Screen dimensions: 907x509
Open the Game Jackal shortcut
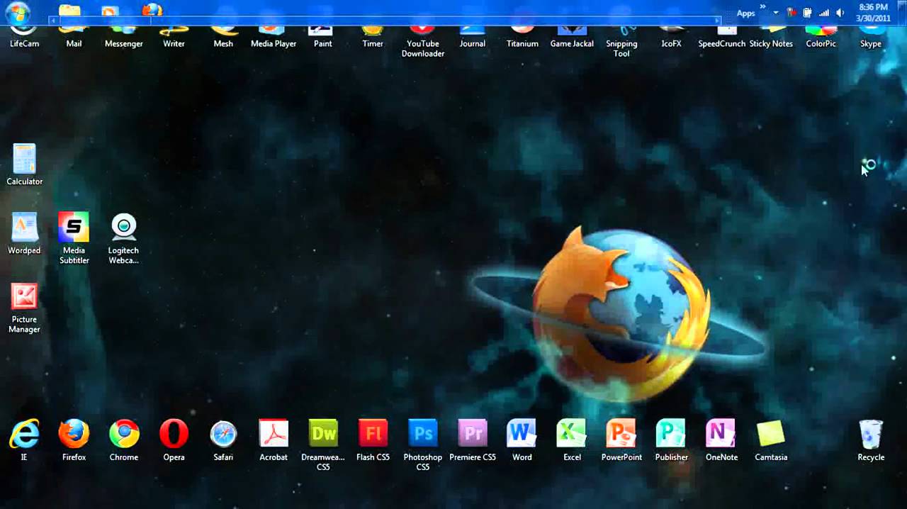click(572, 38)
